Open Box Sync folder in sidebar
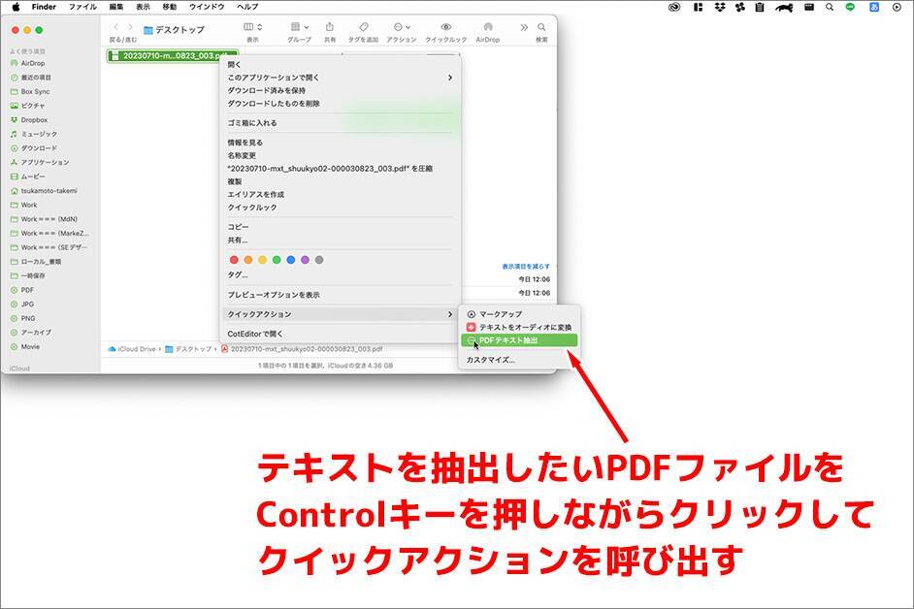This screenshot has width=914, height=609. click(x=35, y=91)
